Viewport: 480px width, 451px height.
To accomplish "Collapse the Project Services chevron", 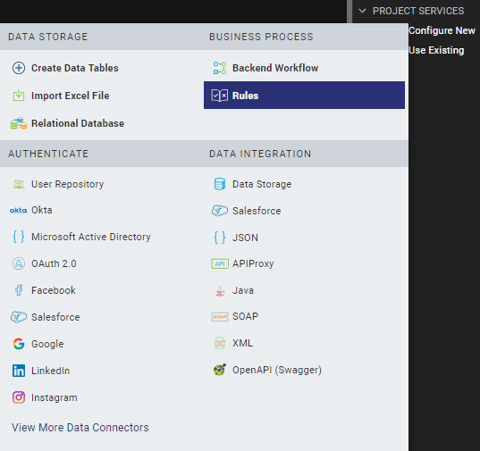I will (x=362, y=11).
